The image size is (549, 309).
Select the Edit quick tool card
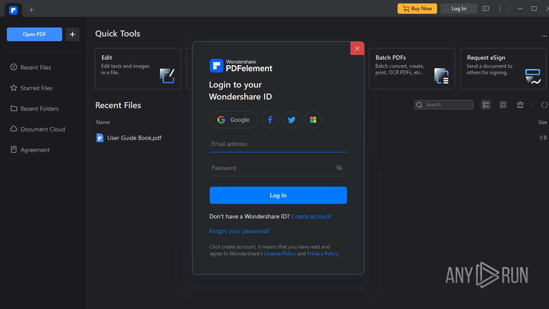coord(138,69)
